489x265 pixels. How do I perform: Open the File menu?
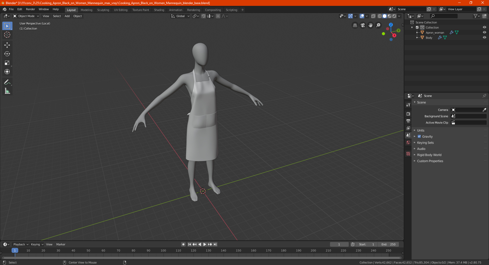[x=11, y=9]
